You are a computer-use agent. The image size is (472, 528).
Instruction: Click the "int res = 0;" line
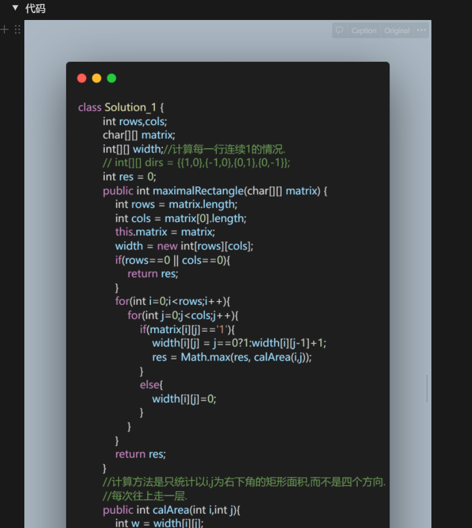pos(129,176)
